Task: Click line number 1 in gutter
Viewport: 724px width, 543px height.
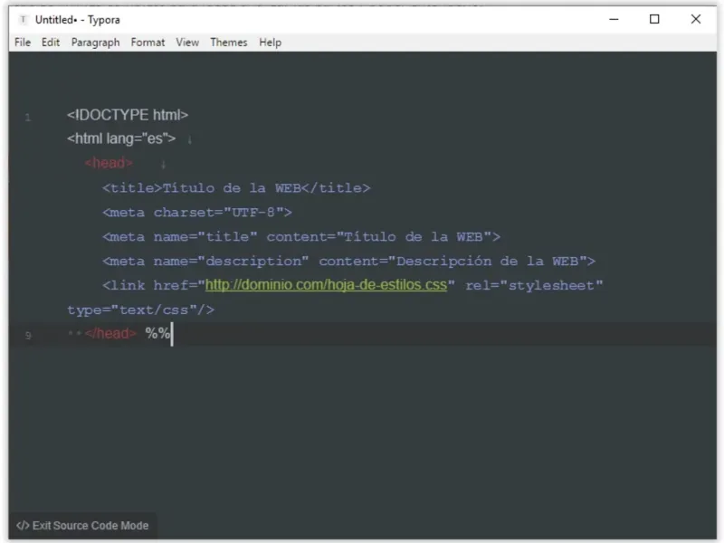Action: coord(28,118)
